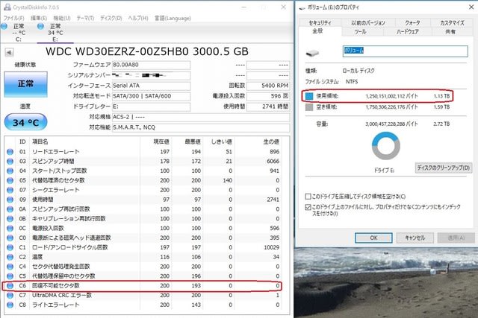Click the status orb for attribute C2
Screen dimensions: 478x318
10,257
